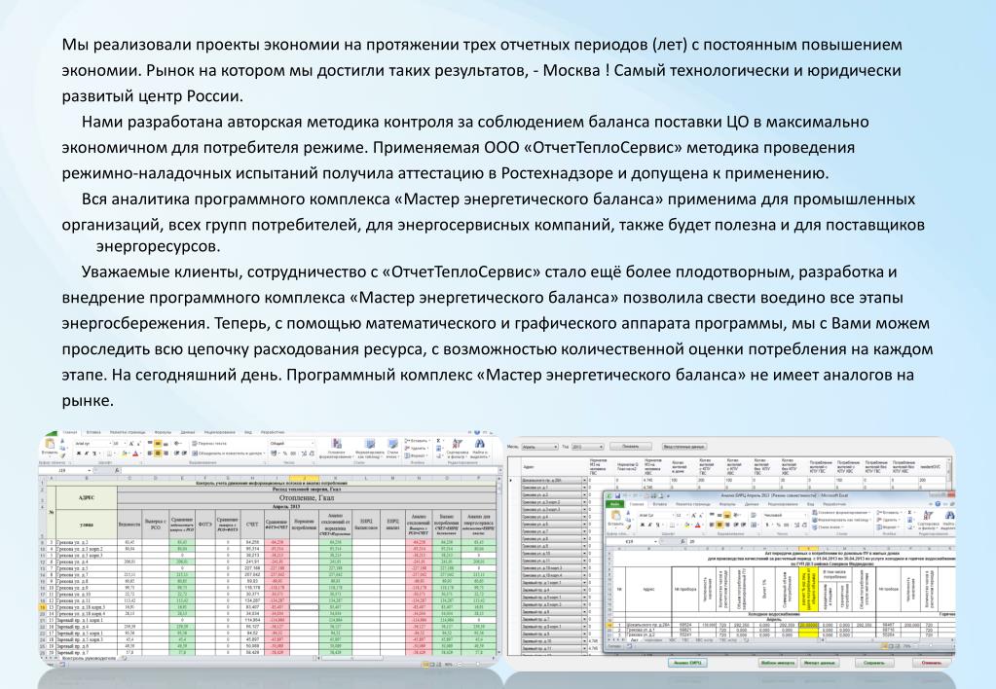Click Ввод статичных данных button
Image resolution: width=996 pixels, height=689 pixels.
point(684,447)
